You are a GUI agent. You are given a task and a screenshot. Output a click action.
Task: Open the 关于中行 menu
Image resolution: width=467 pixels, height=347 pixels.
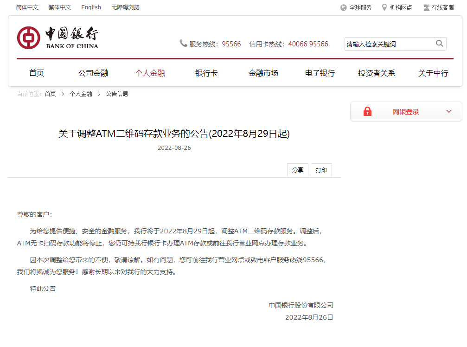coord(433,73)
